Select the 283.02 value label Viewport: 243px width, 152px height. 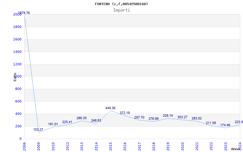tap(197, 118)
